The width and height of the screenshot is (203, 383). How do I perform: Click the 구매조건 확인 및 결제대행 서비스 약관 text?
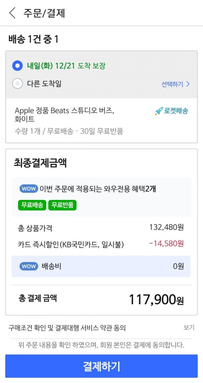tap(67, 328)
